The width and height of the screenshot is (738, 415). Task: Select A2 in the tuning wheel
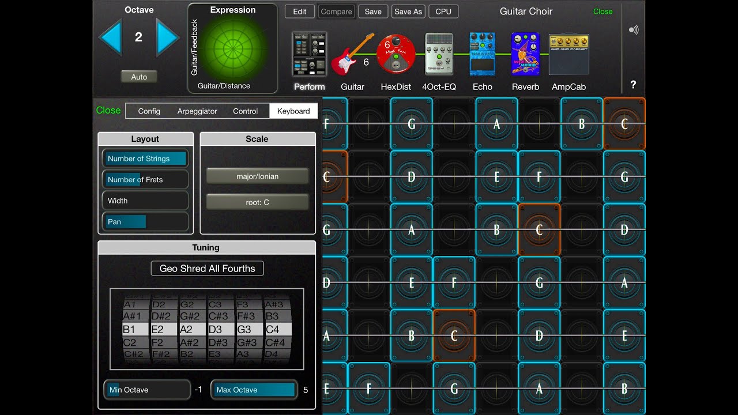point(192,330)
